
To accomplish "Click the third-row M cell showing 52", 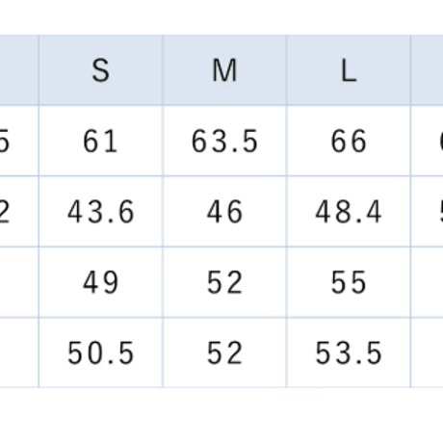I will [224, 282].
